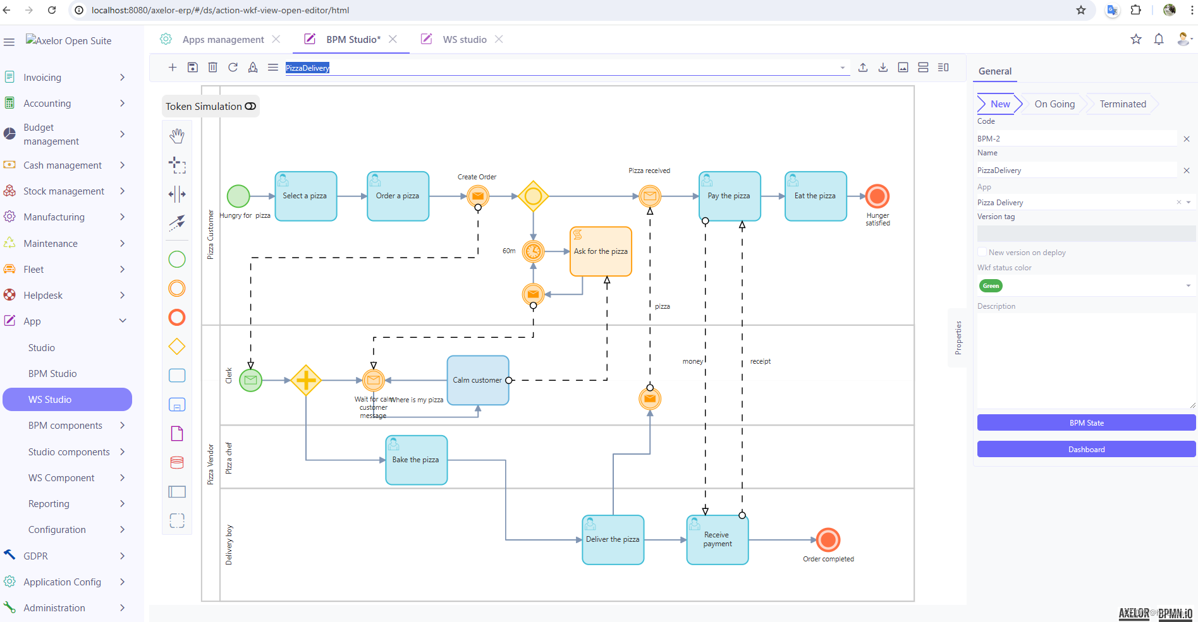Click the upload diagram icon
This screenshot has width=1198, height=622.
pyautogui.click(x=863, y=68)
